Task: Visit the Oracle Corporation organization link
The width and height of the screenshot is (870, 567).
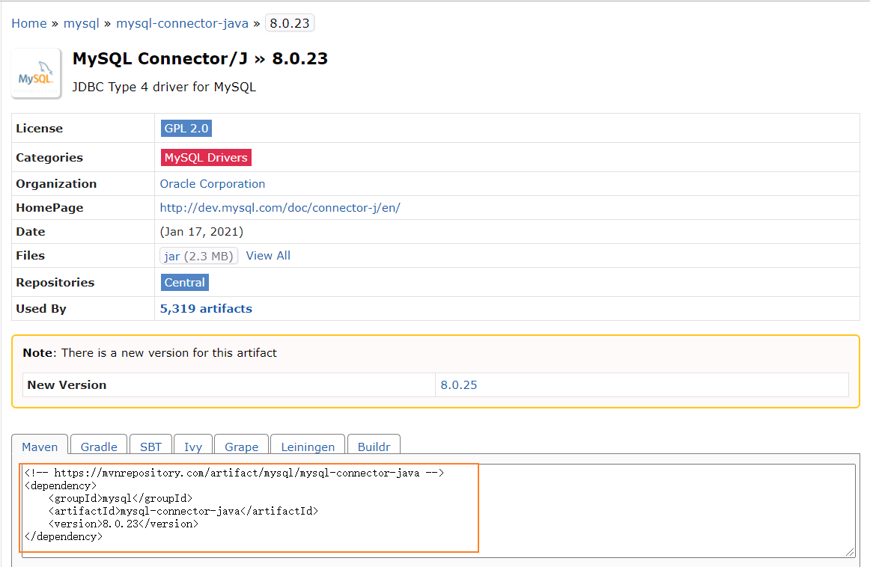Action: point(213,184)
